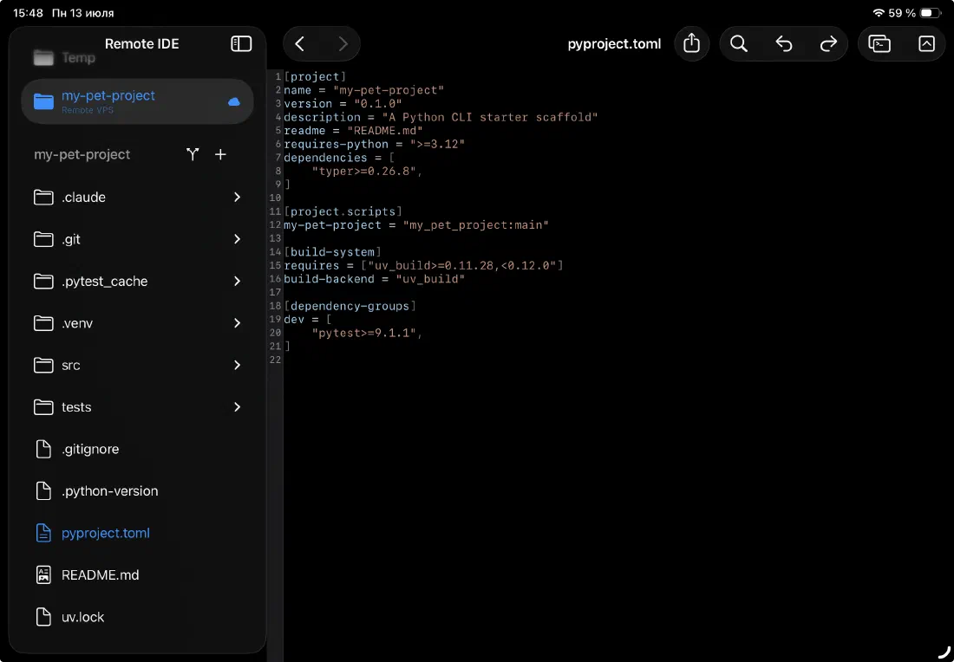The width and height of the screenshot is (954, 662).
Task: Click the my-pet-project section header
Action: (82, 154)
